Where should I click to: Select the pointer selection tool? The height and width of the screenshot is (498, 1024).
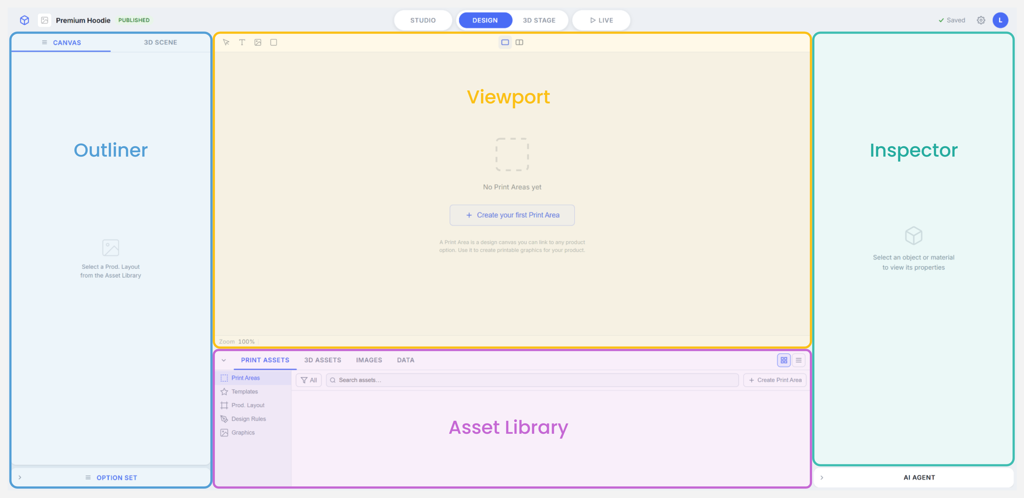point(226,42)
